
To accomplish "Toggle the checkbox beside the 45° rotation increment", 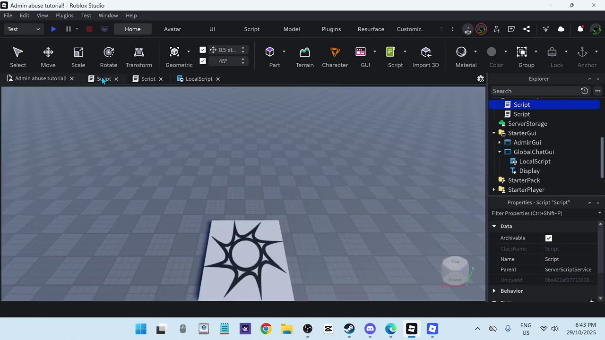I will [x=203, y=61].
